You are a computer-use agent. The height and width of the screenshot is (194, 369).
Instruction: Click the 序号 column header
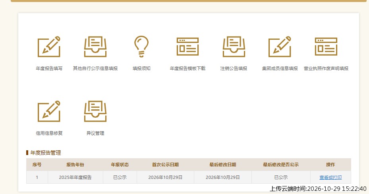click(x=37, y=165)
